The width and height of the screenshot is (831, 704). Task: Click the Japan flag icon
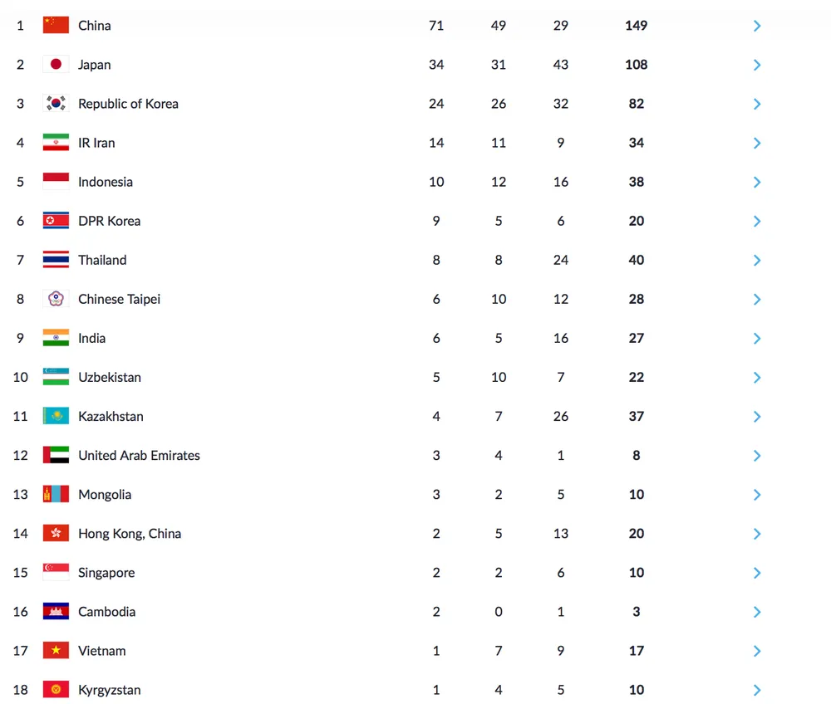(x=56, y=65)
